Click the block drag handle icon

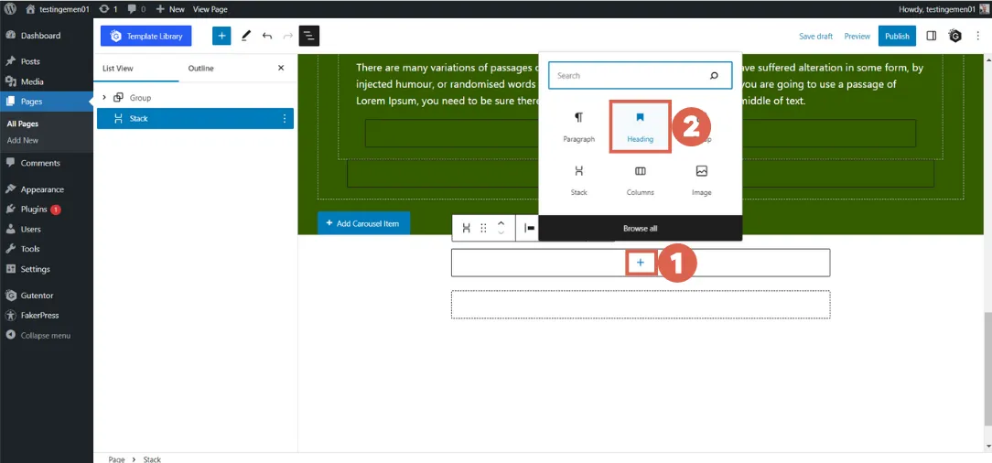[x=483, y=229]
